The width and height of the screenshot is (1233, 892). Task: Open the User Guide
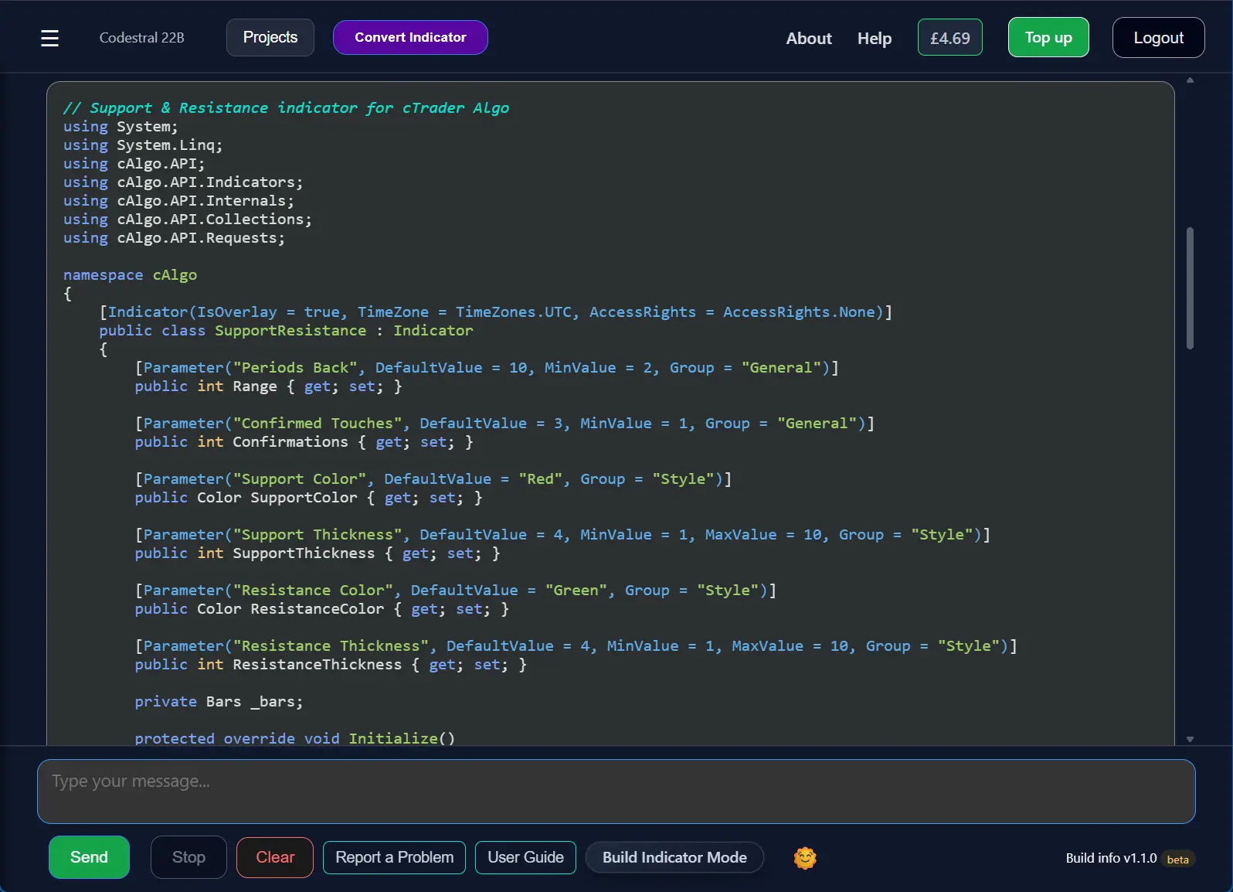tap(525, 857)
